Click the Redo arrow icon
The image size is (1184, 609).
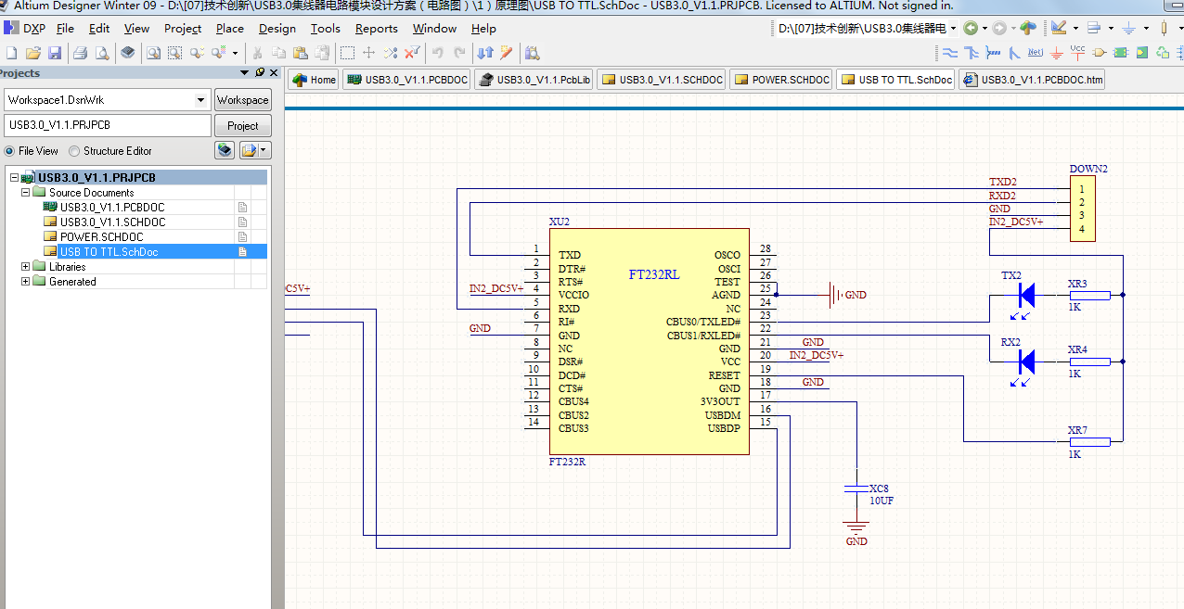click(458, 53)
